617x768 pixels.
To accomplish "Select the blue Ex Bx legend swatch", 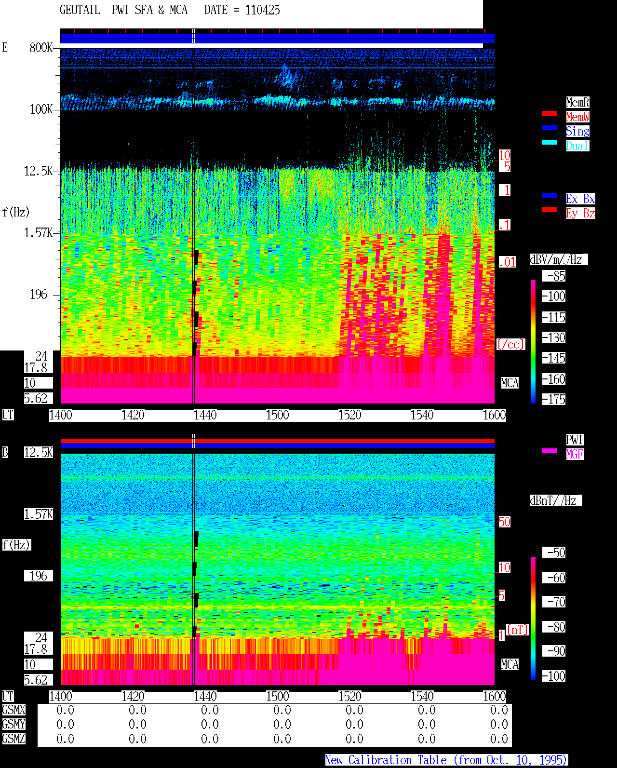I will pos(550,195).
